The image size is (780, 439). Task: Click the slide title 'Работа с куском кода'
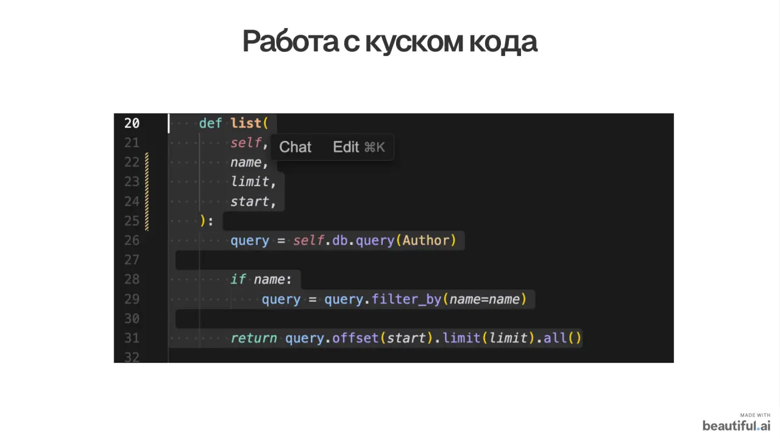click(x=390, y=41)
